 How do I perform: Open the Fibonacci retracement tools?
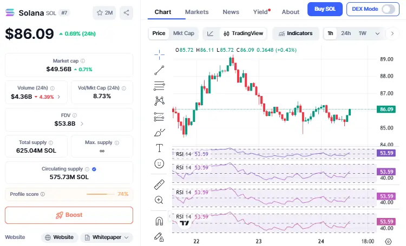(x=159, y=116)
